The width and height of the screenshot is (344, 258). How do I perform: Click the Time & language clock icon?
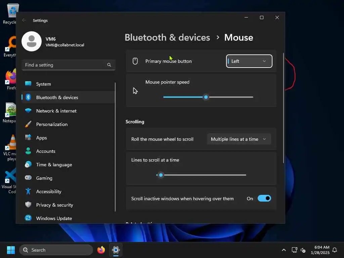click(28, 165)
